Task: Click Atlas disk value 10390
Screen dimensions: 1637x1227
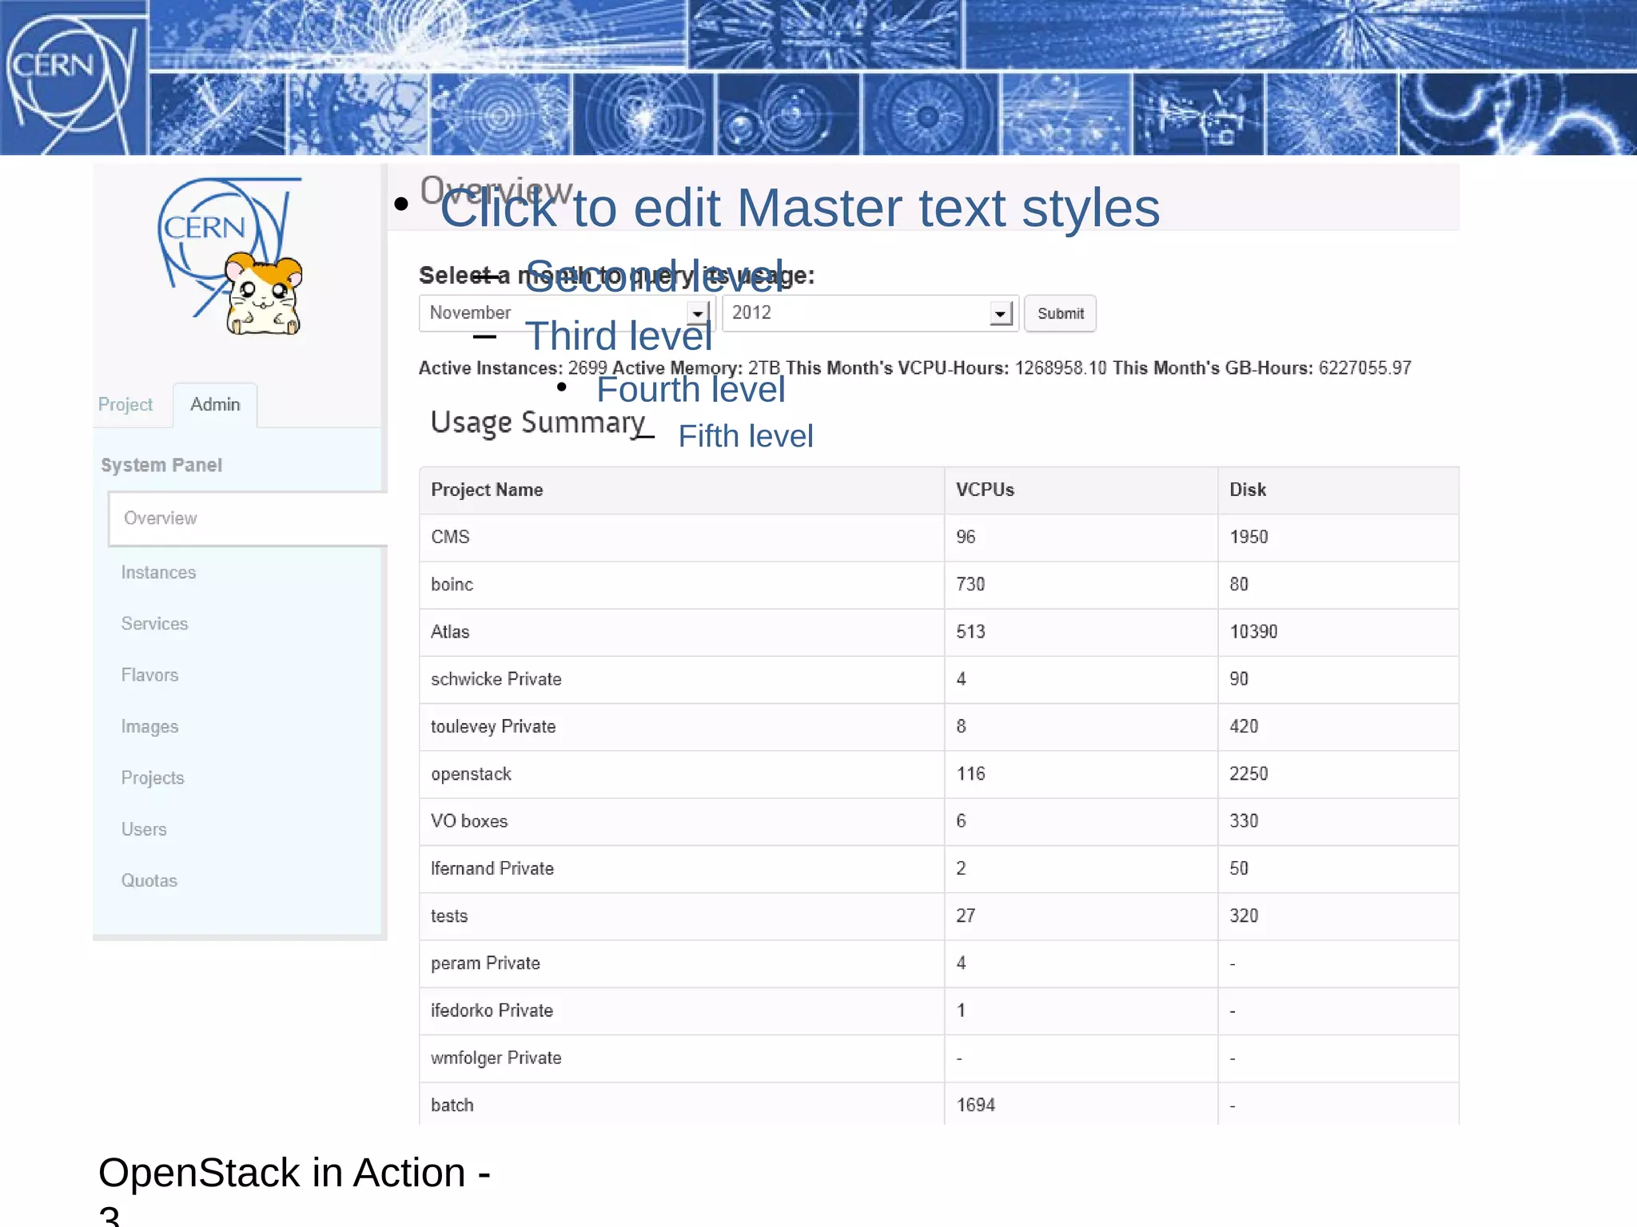Action: [x=1253, y=632]
